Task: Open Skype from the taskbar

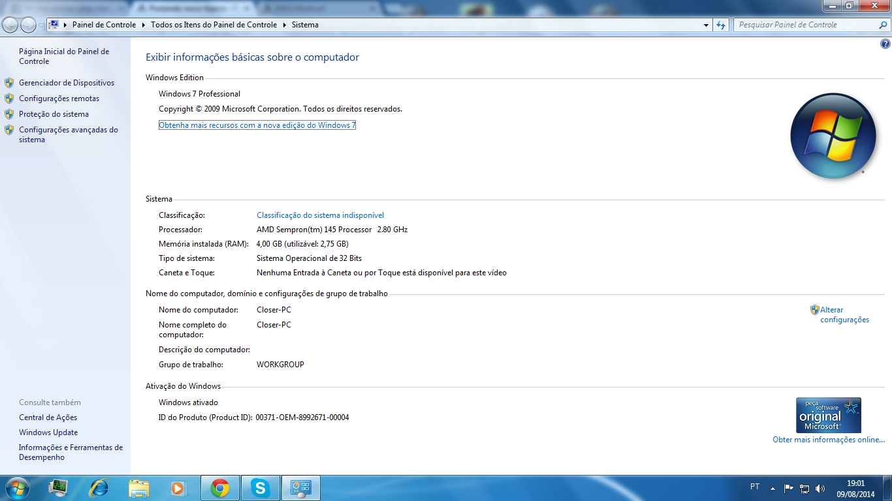Action: 261,488
